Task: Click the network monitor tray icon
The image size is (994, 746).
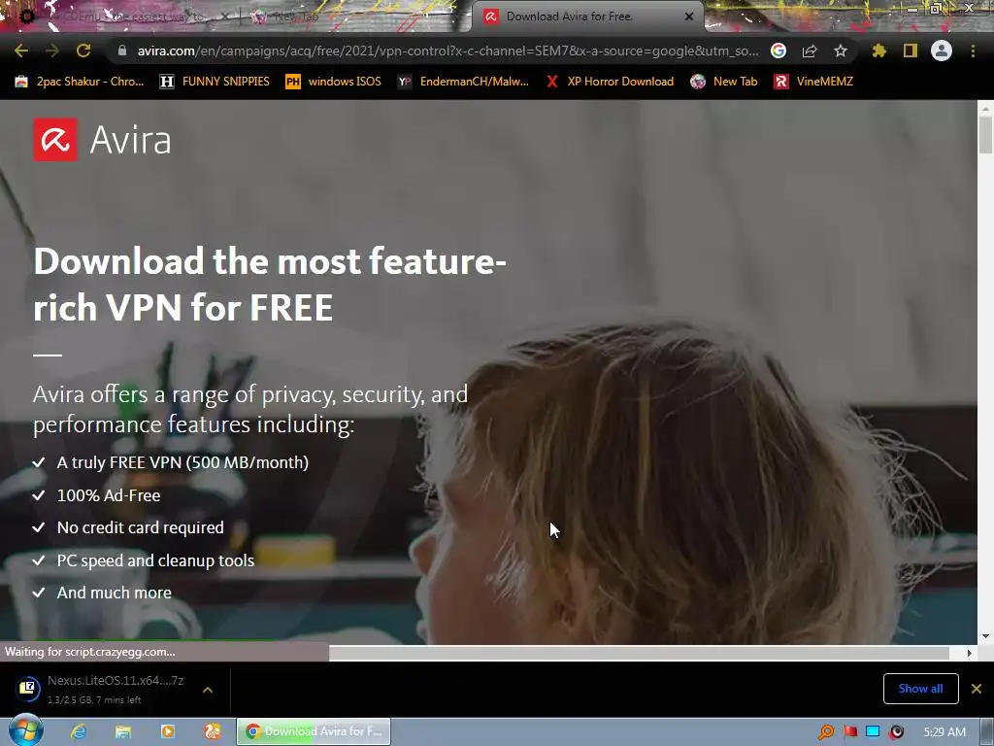Action: pyautogui.click(x=873, y=732)
